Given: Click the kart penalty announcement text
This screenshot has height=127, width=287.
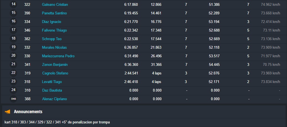Looking at the screenshot, I should pos(57,122).
